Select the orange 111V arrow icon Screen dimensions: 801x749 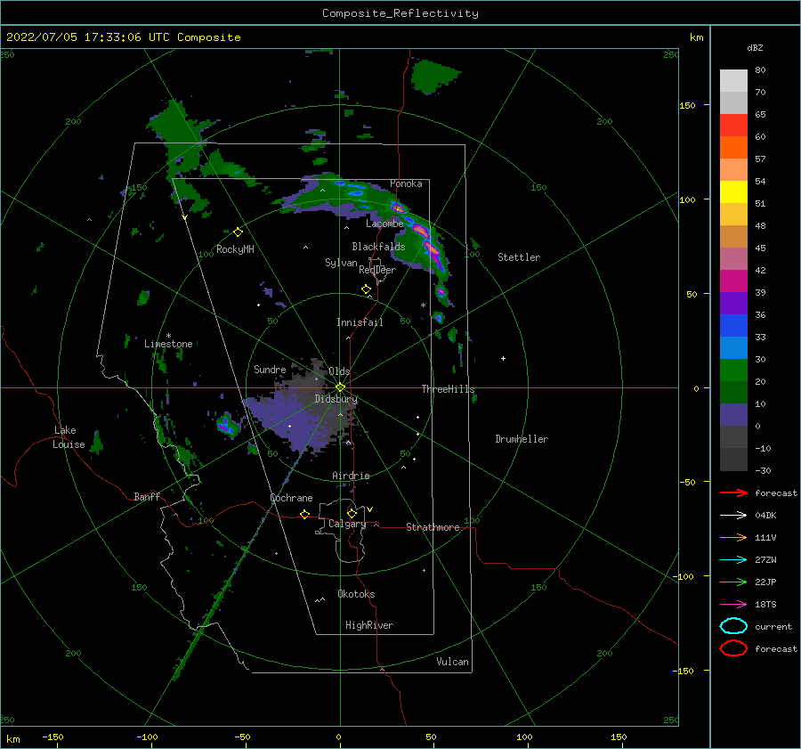(733, 537)
